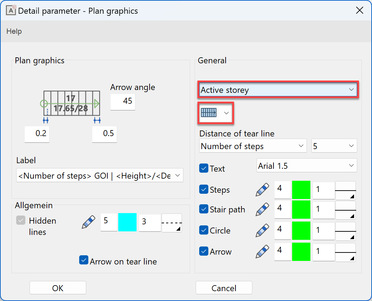The image size is (372, 301).
Task: Disable Arrow on tear line
Action: click(x=83, y=260)
